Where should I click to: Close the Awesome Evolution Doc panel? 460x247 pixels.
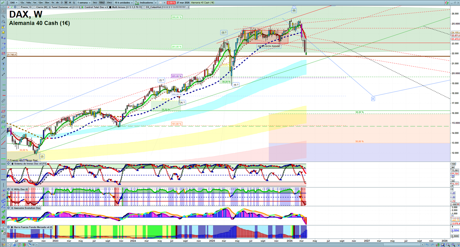(8, 208)
